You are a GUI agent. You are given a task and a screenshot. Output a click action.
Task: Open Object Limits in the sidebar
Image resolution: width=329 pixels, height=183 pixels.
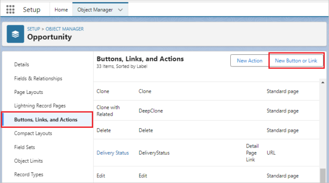coord(28,161)
